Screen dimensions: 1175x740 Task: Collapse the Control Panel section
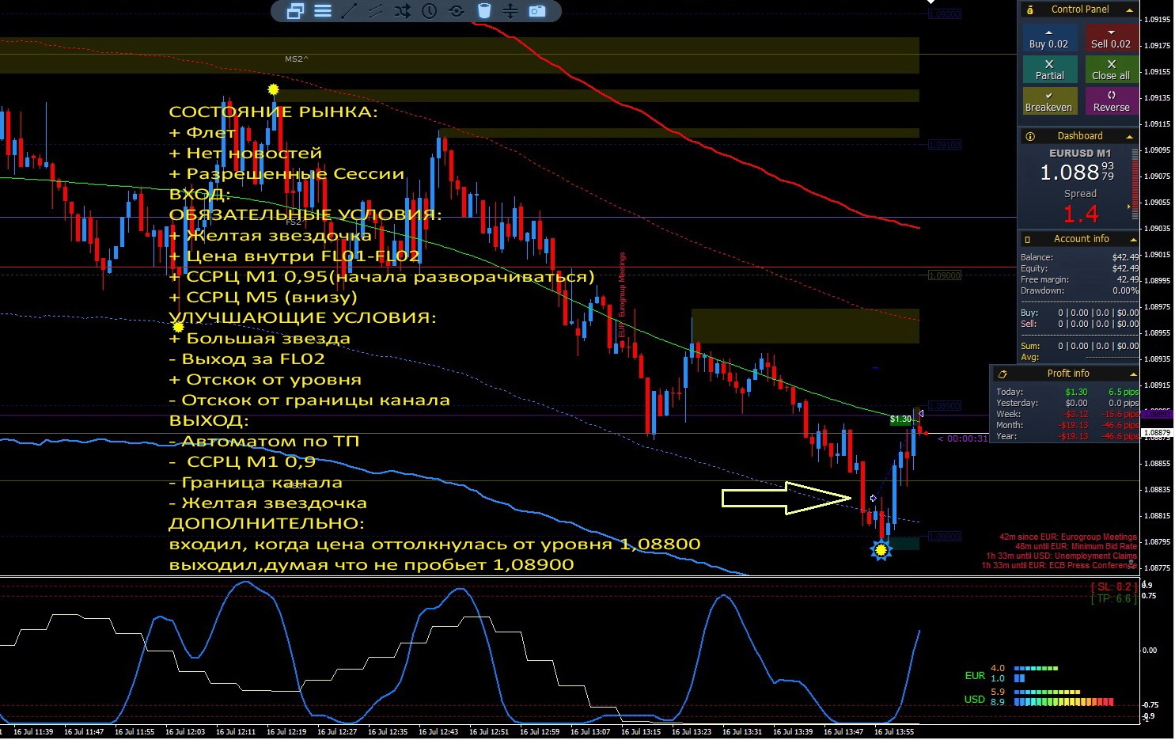[x=1129, y=9]
